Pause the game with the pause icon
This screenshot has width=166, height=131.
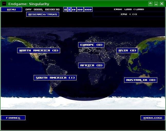65,10
